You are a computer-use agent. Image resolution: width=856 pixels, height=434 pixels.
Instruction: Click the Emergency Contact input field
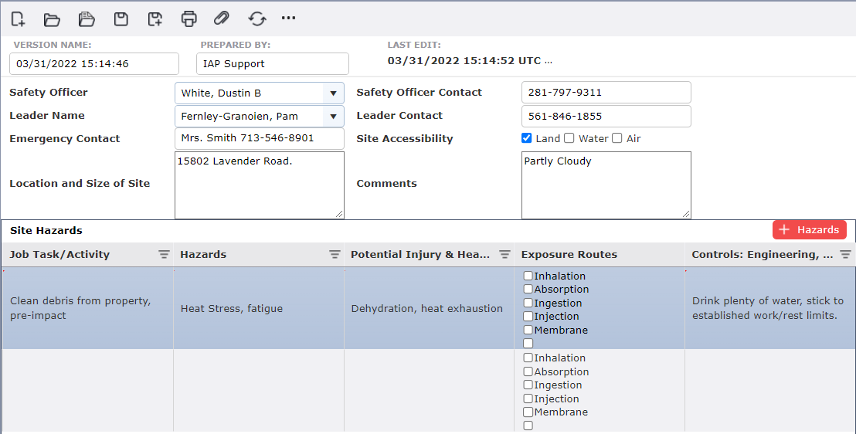260,138
